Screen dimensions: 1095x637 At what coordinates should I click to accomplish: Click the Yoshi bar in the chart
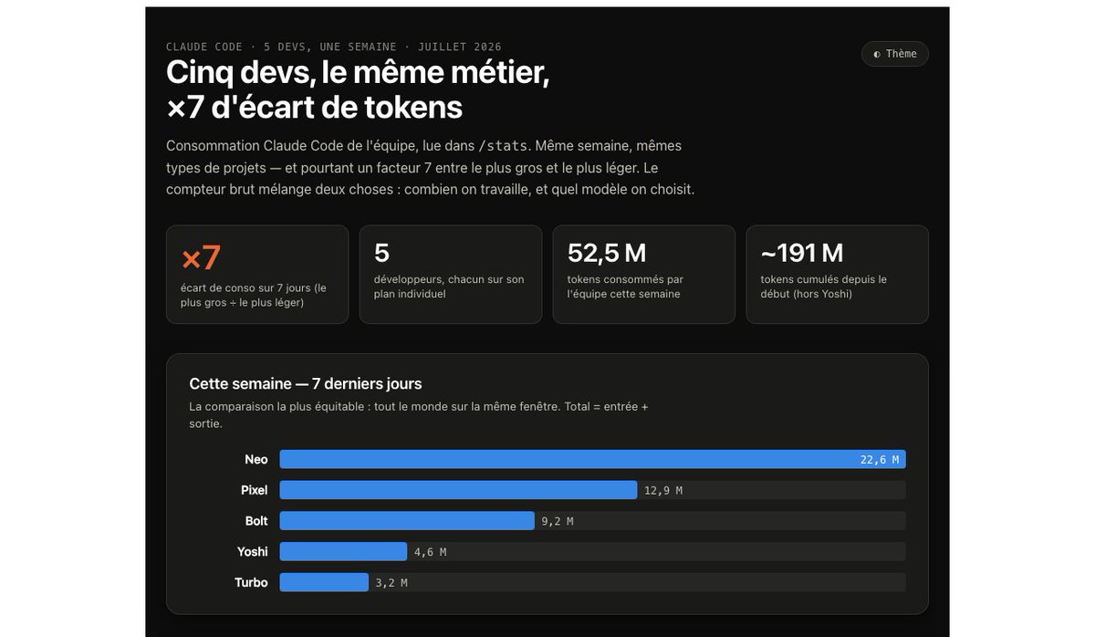pyautogui.click(x=343, y=551)
